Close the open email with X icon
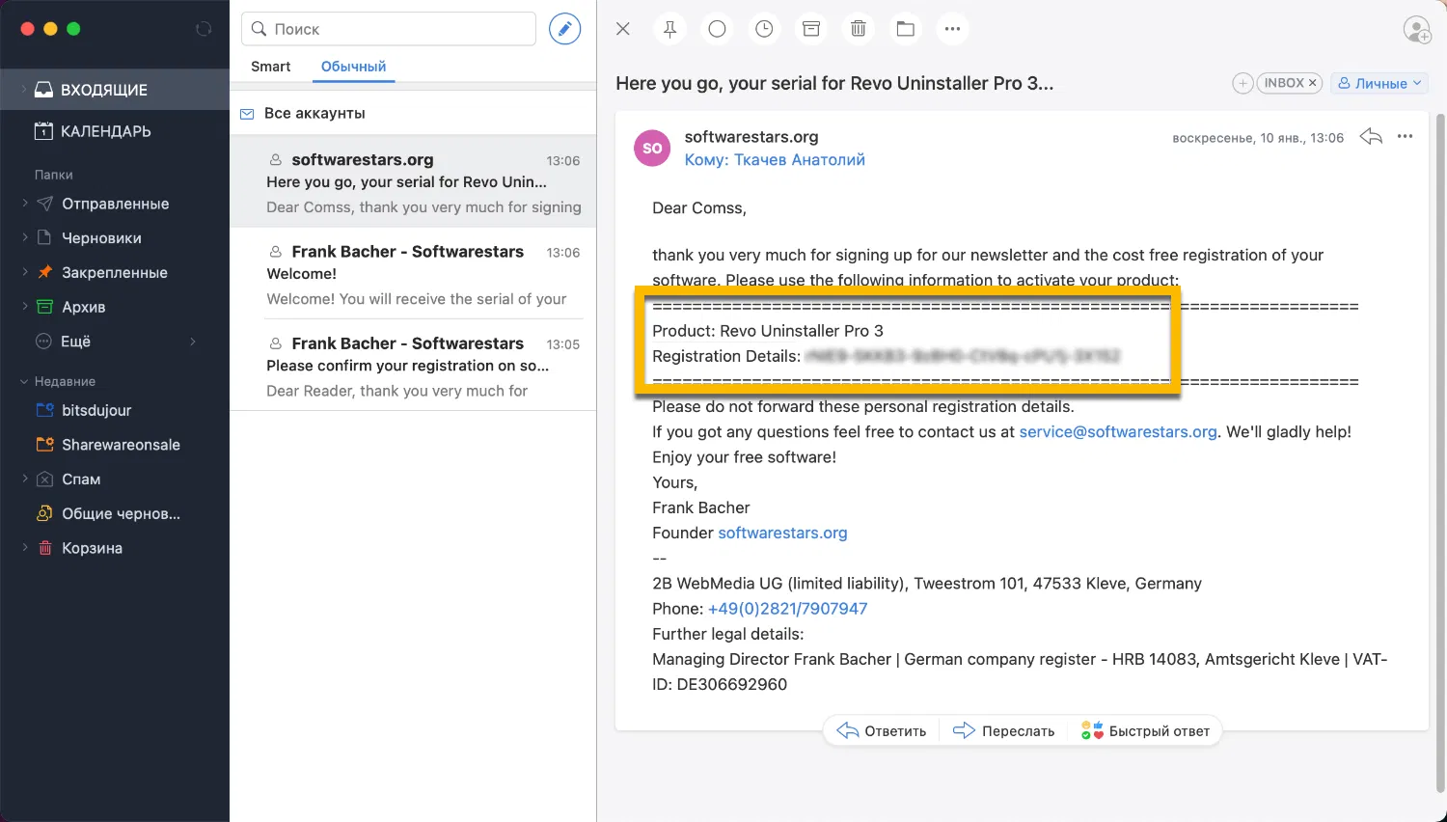The height and width of the screenshot is (822, 1447). click(x=623, y=29)
